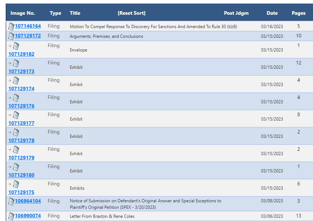This screenshot has width=313, height=221.
Task: Click document icon beside 106964104
Action: (12, 201)
